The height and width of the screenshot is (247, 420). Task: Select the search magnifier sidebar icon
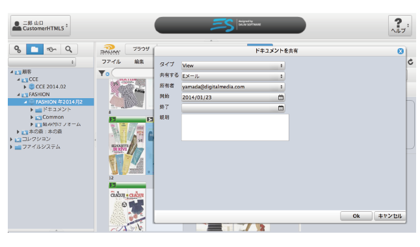pos(69,49)
